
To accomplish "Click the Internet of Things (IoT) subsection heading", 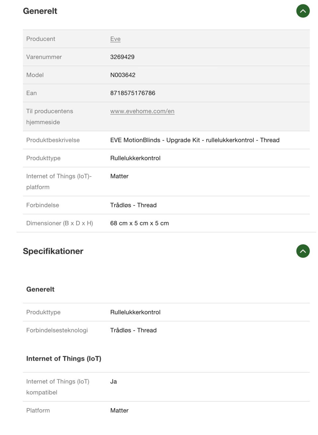I will [64, 359].
